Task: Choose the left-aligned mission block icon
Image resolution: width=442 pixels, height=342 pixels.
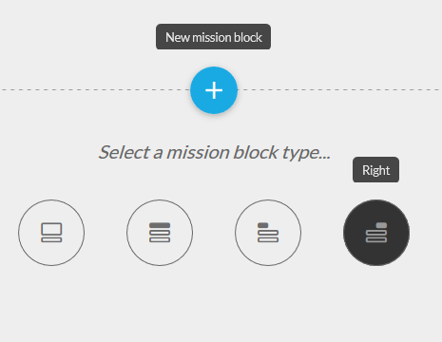Action: [268, 233]
